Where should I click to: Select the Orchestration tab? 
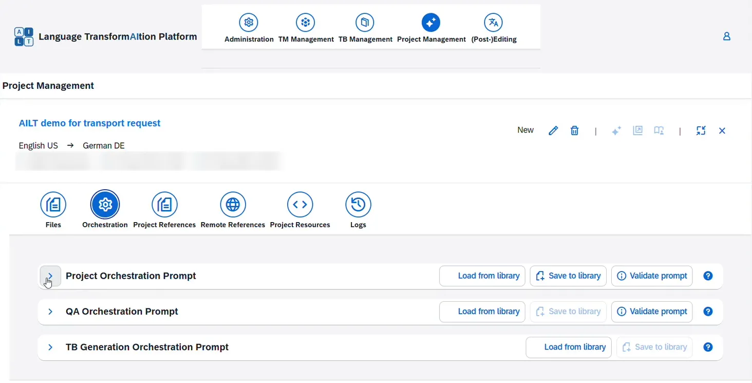105,205
